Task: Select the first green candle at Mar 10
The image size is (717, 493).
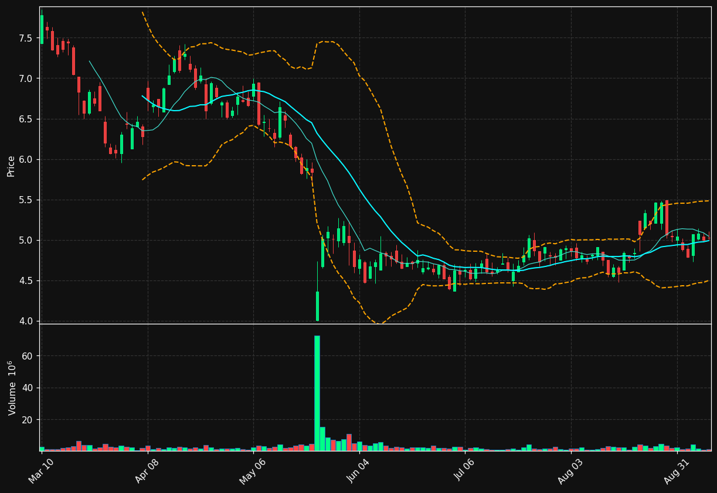Action: click(42, 29)
